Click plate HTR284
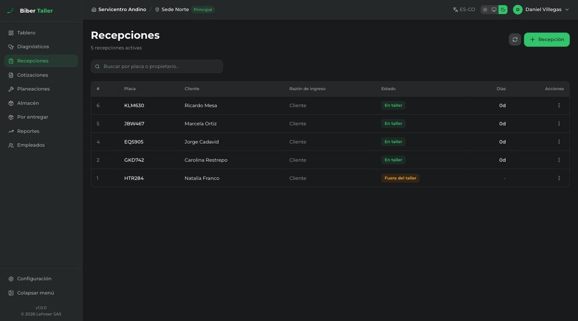The image size is (578, 321). [134, 178]
